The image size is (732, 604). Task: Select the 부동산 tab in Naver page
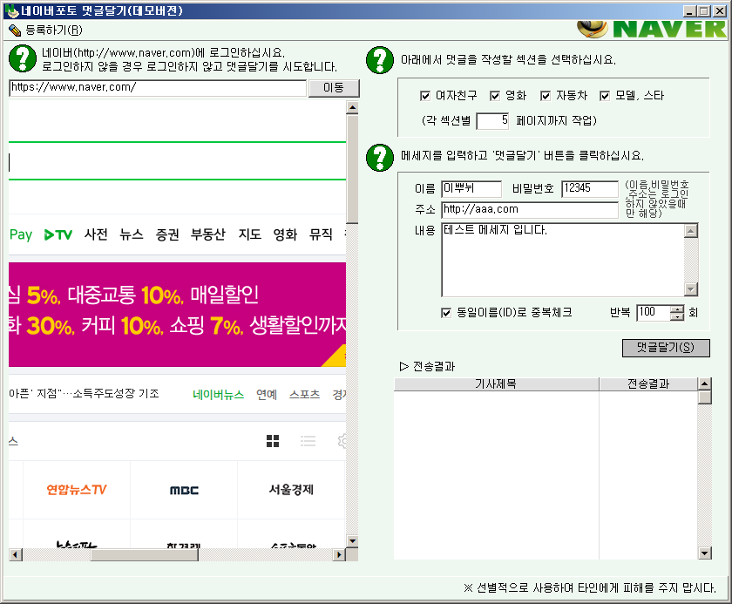pyautogui.click(x=208, y=234)
